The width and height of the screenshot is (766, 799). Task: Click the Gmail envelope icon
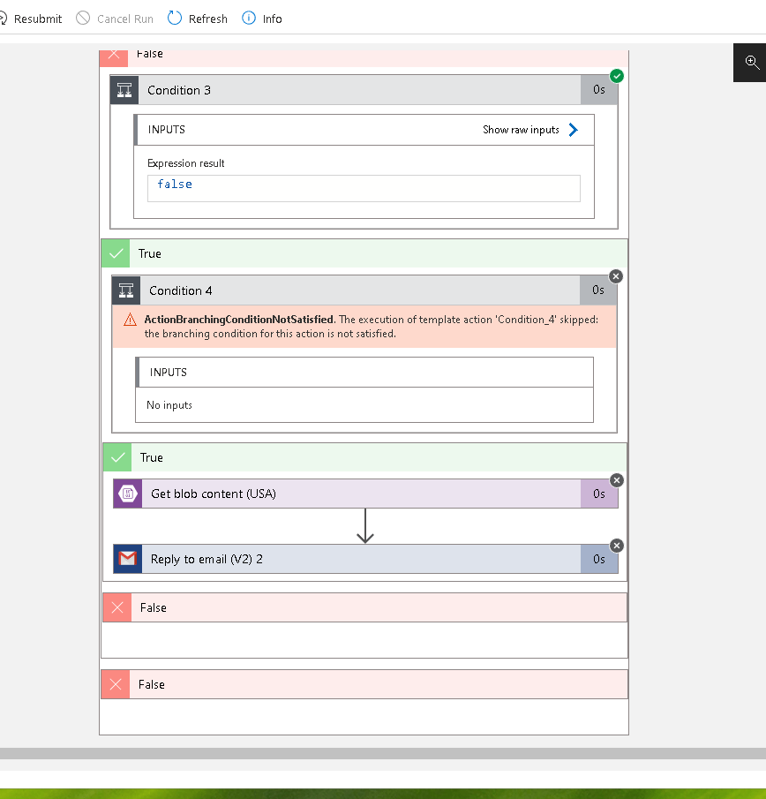point(128,559)
